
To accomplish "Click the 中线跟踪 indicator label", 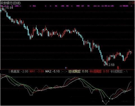I will [x=96, y=71].
